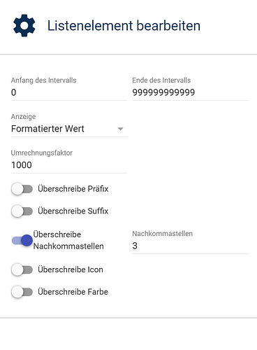
Task: Click the Überschreibe Suffix label text
Action: tap(73, 211)
